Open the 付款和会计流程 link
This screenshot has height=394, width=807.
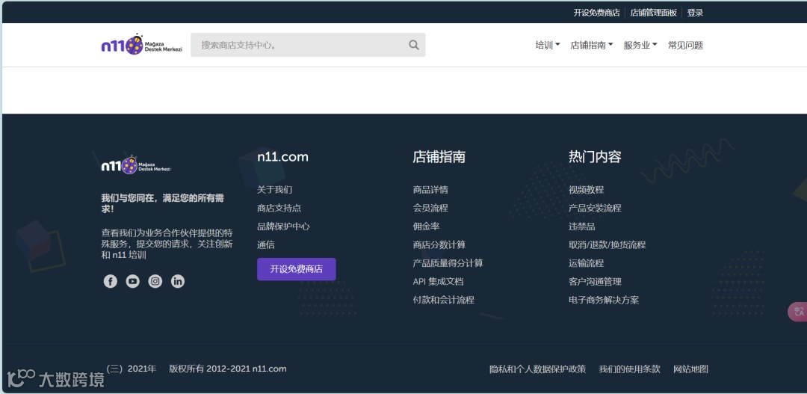tap(444, 301)
